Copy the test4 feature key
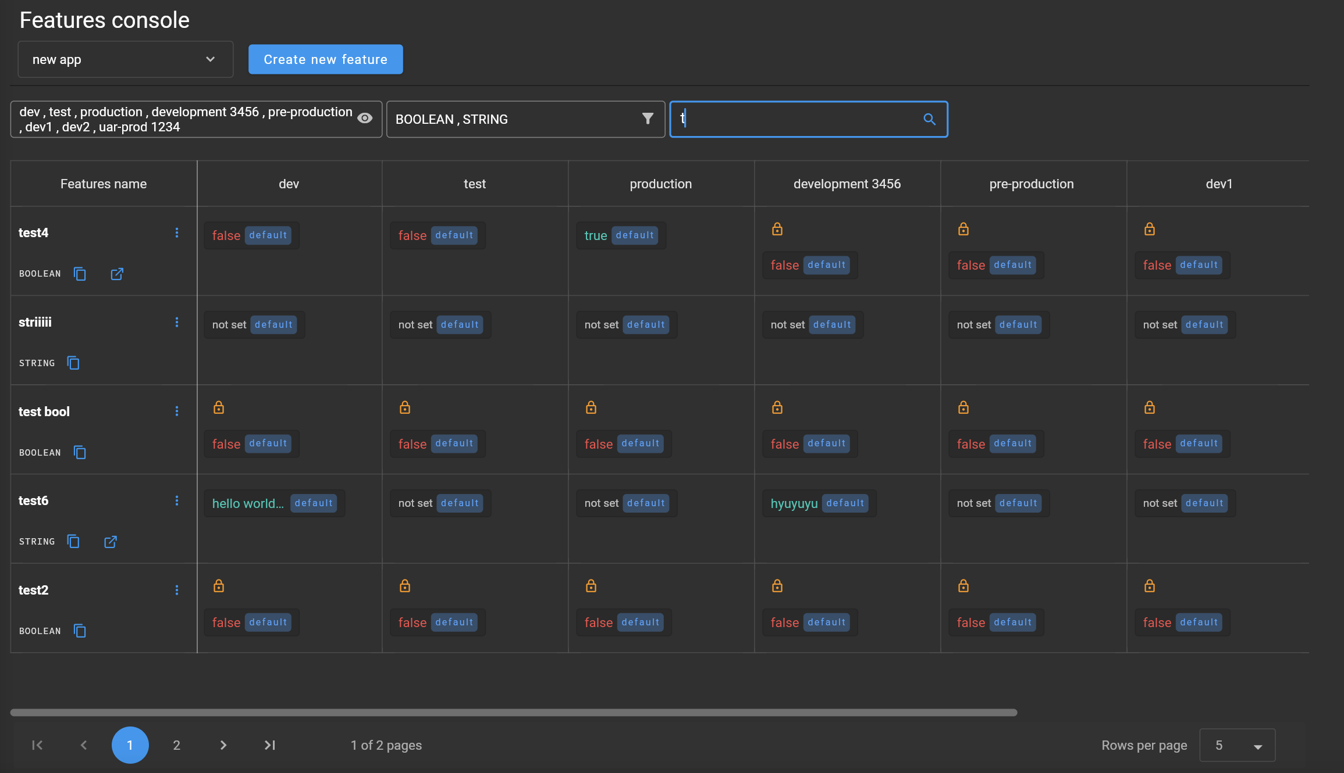 coord(79,273)
